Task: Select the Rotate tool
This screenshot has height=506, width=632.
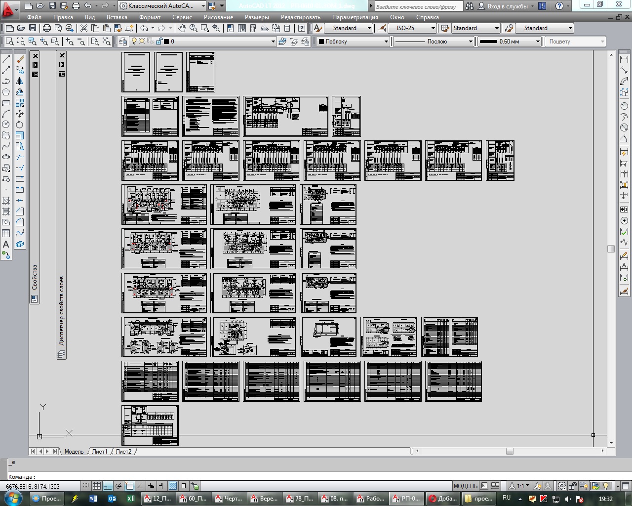Action: pos(20,125)
